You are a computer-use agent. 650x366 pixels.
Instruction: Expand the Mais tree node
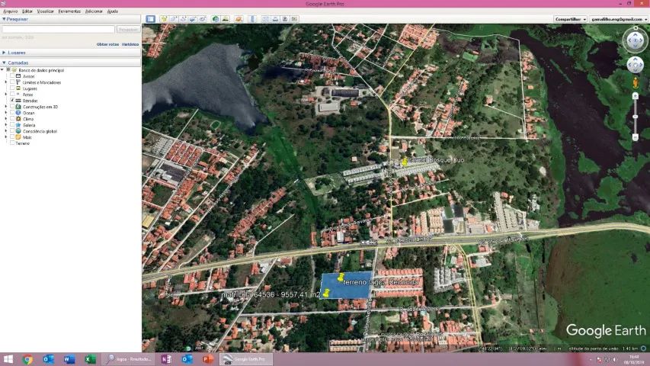point(6,137)
